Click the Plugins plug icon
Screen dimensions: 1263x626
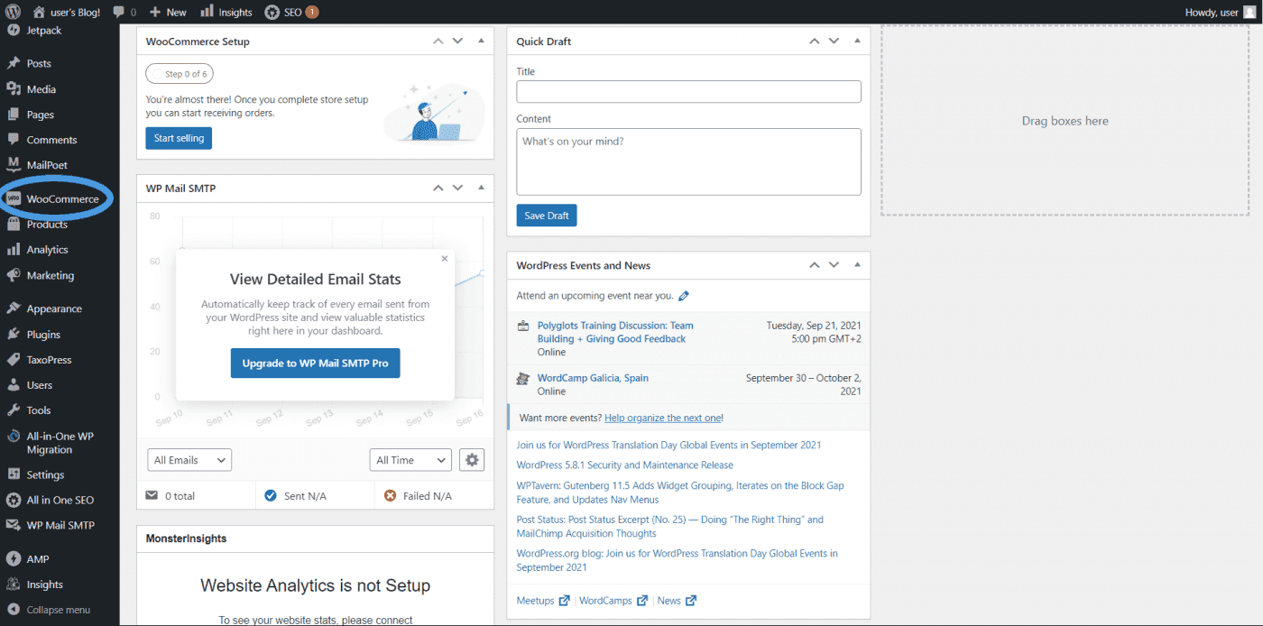pos(13,334)
